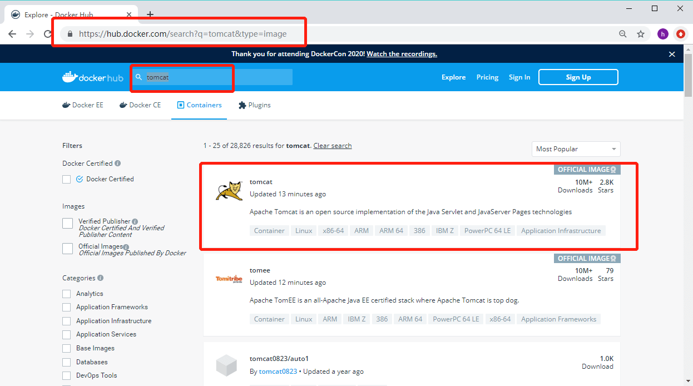693x386 pixels.
Task: Click the Sign Up button
Action: (x=578, y=77)
